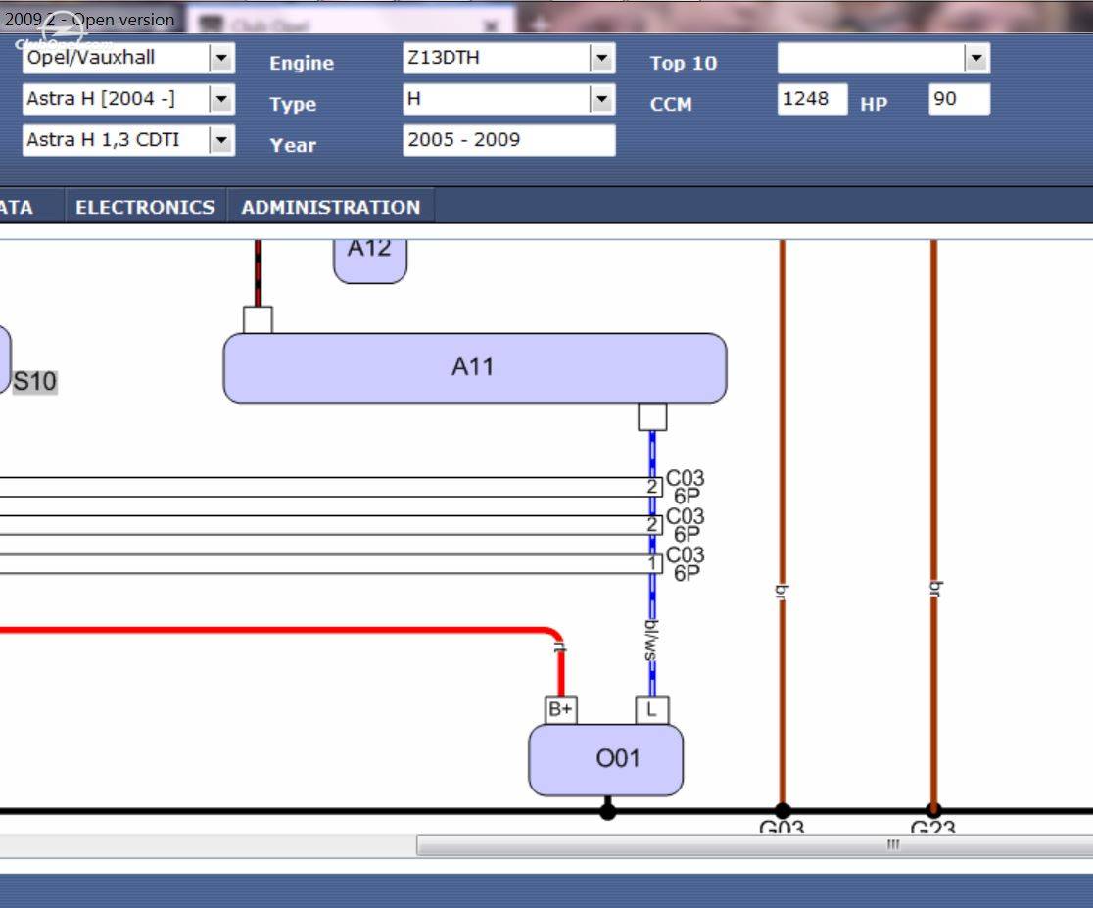Click the G23 ground point label
1093x908 pixels.
[932, 827]
